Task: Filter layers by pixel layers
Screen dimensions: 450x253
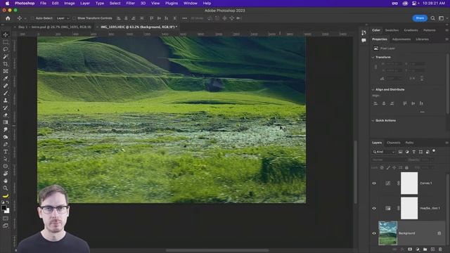Action: 400,152
